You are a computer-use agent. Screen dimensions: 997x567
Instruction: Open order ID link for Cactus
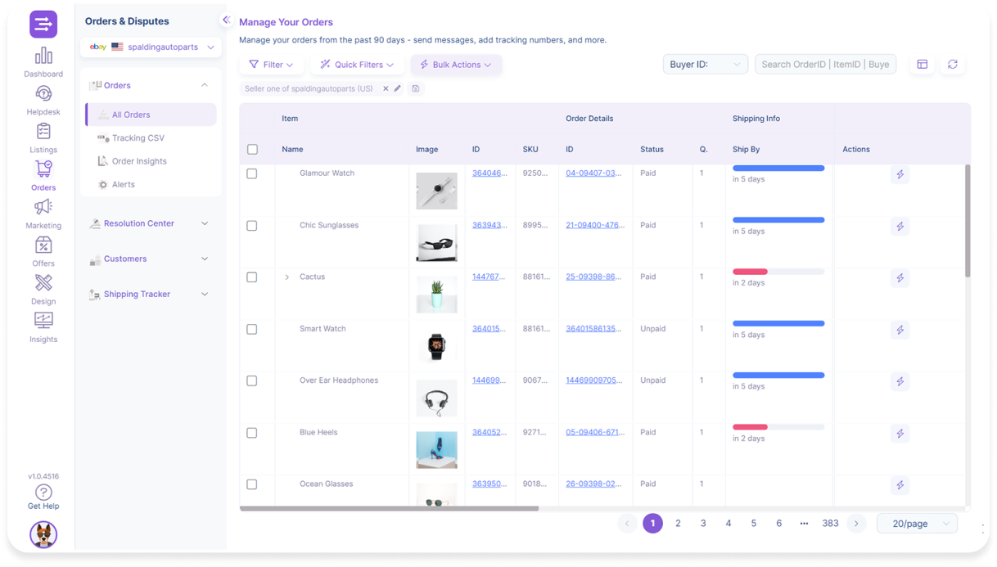click(593, 277)
